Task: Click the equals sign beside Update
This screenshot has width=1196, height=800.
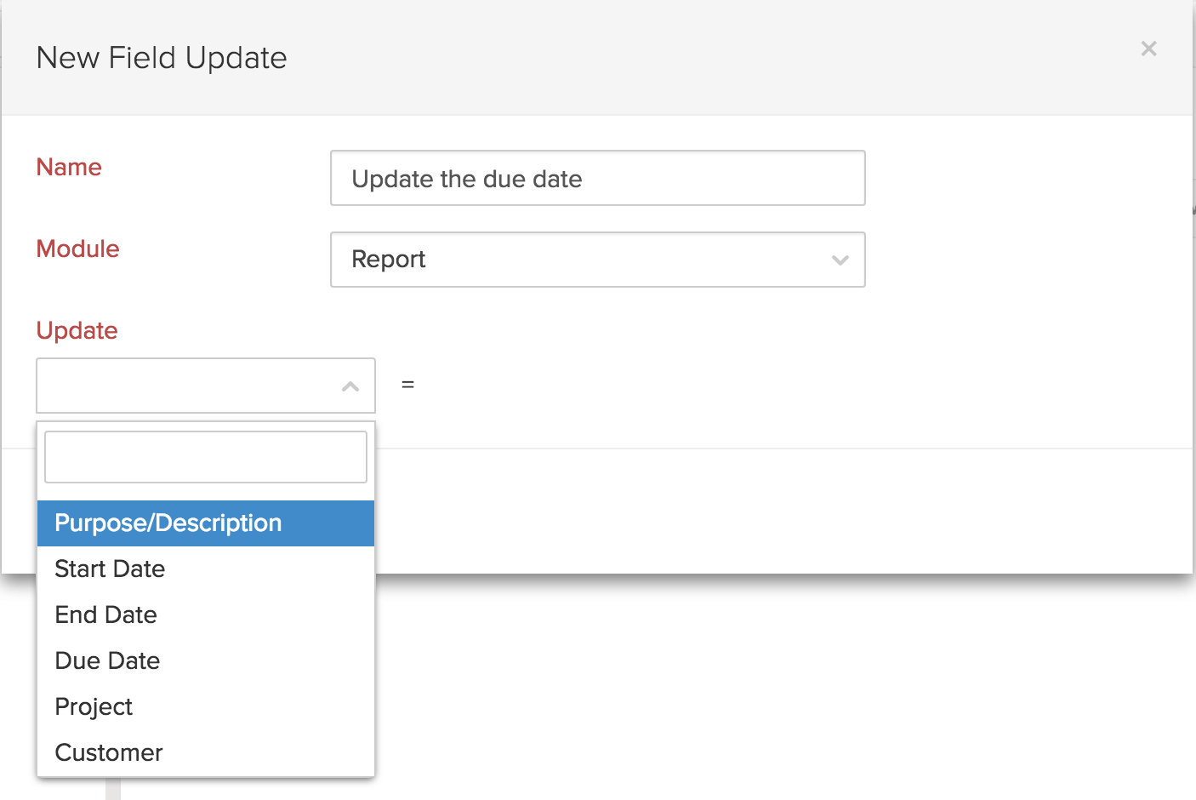Action: 407,386
